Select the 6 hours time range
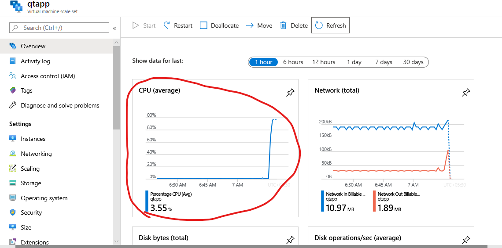 293,62
